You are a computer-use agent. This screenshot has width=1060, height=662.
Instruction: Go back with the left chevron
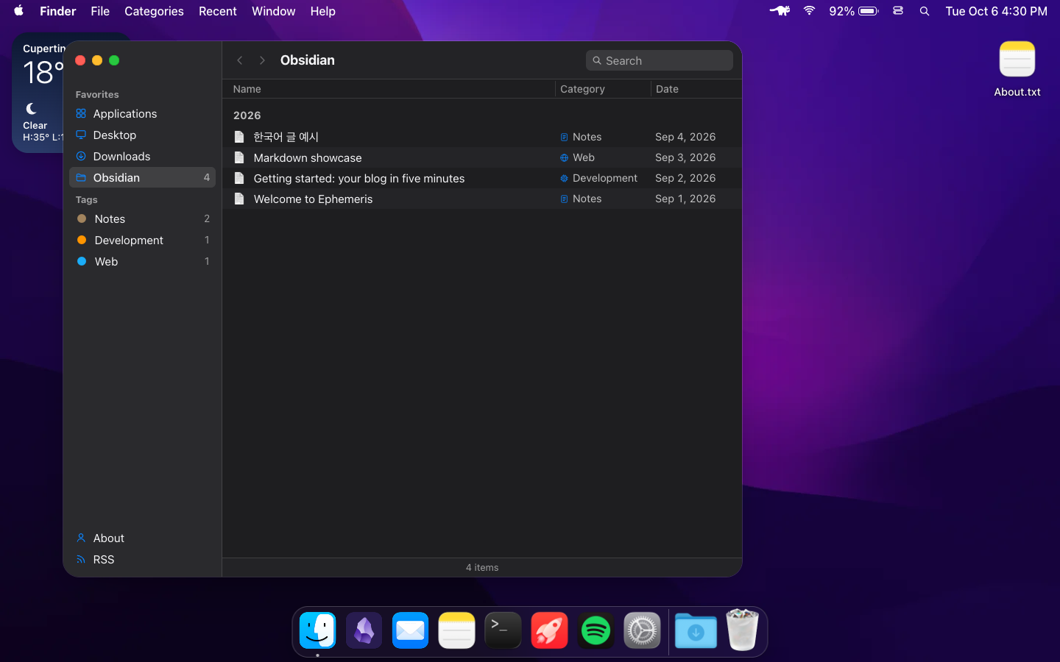(240, 60)
